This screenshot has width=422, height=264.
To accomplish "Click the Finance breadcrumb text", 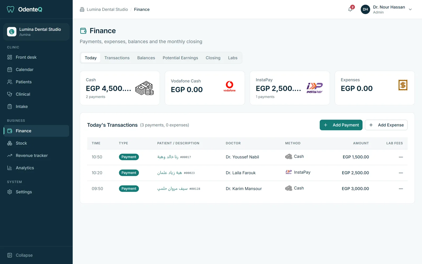I will [142, 10].
